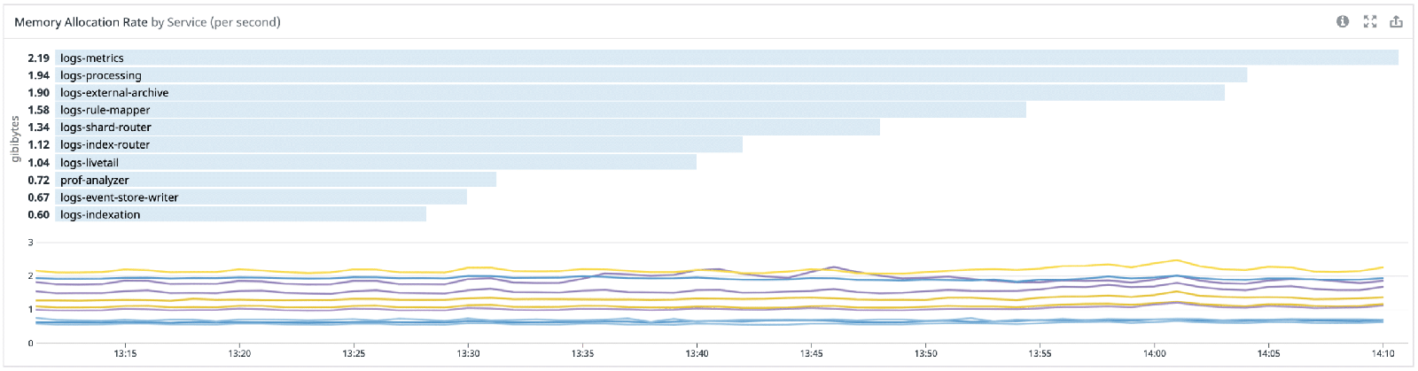Open the widget info icon
This screenshot has width=1418, height=371.
click(1343, 21)
